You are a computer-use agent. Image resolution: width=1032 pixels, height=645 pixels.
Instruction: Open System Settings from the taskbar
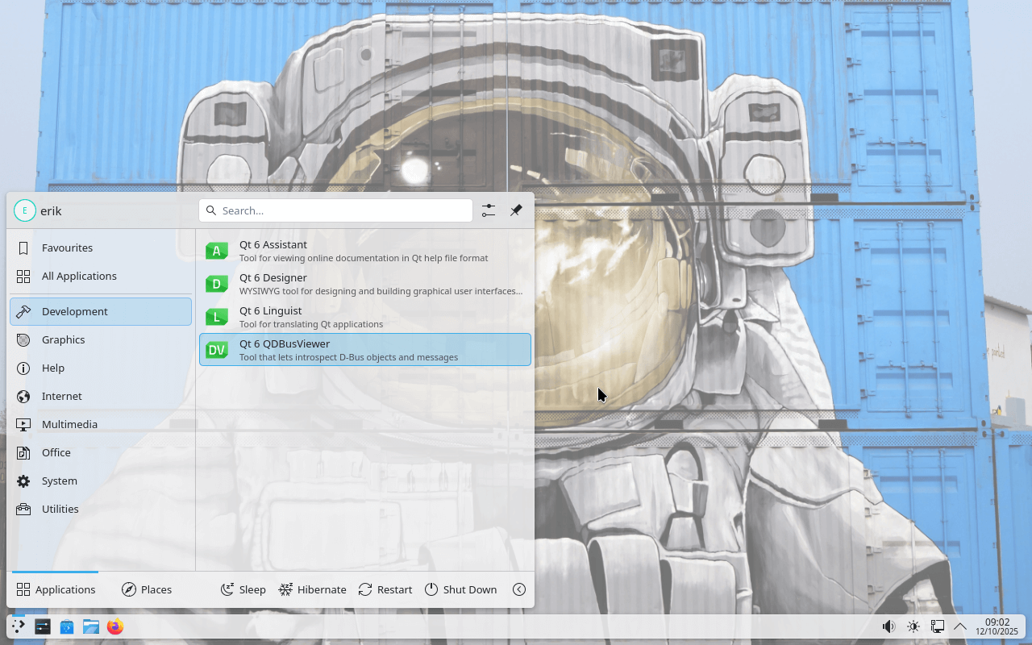click(x=43, y=626)
